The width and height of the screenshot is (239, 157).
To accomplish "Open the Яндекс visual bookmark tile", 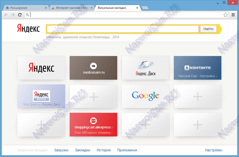I will [x=41, y=68].
